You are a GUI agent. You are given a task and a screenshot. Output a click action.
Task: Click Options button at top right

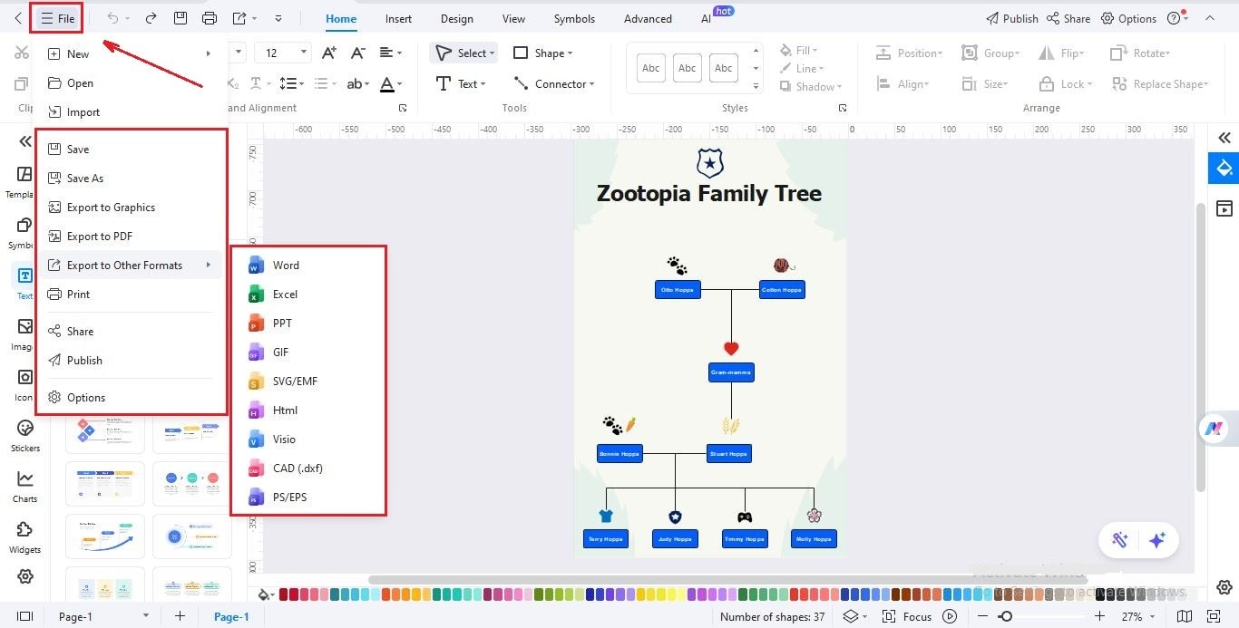(x=1128, y=18)
